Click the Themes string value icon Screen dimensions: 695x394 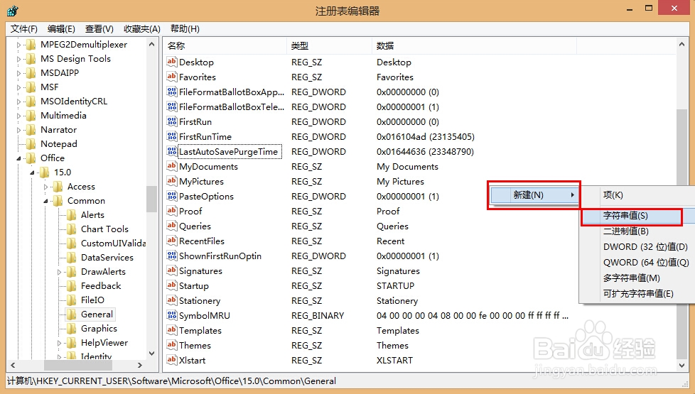point(171,345)
